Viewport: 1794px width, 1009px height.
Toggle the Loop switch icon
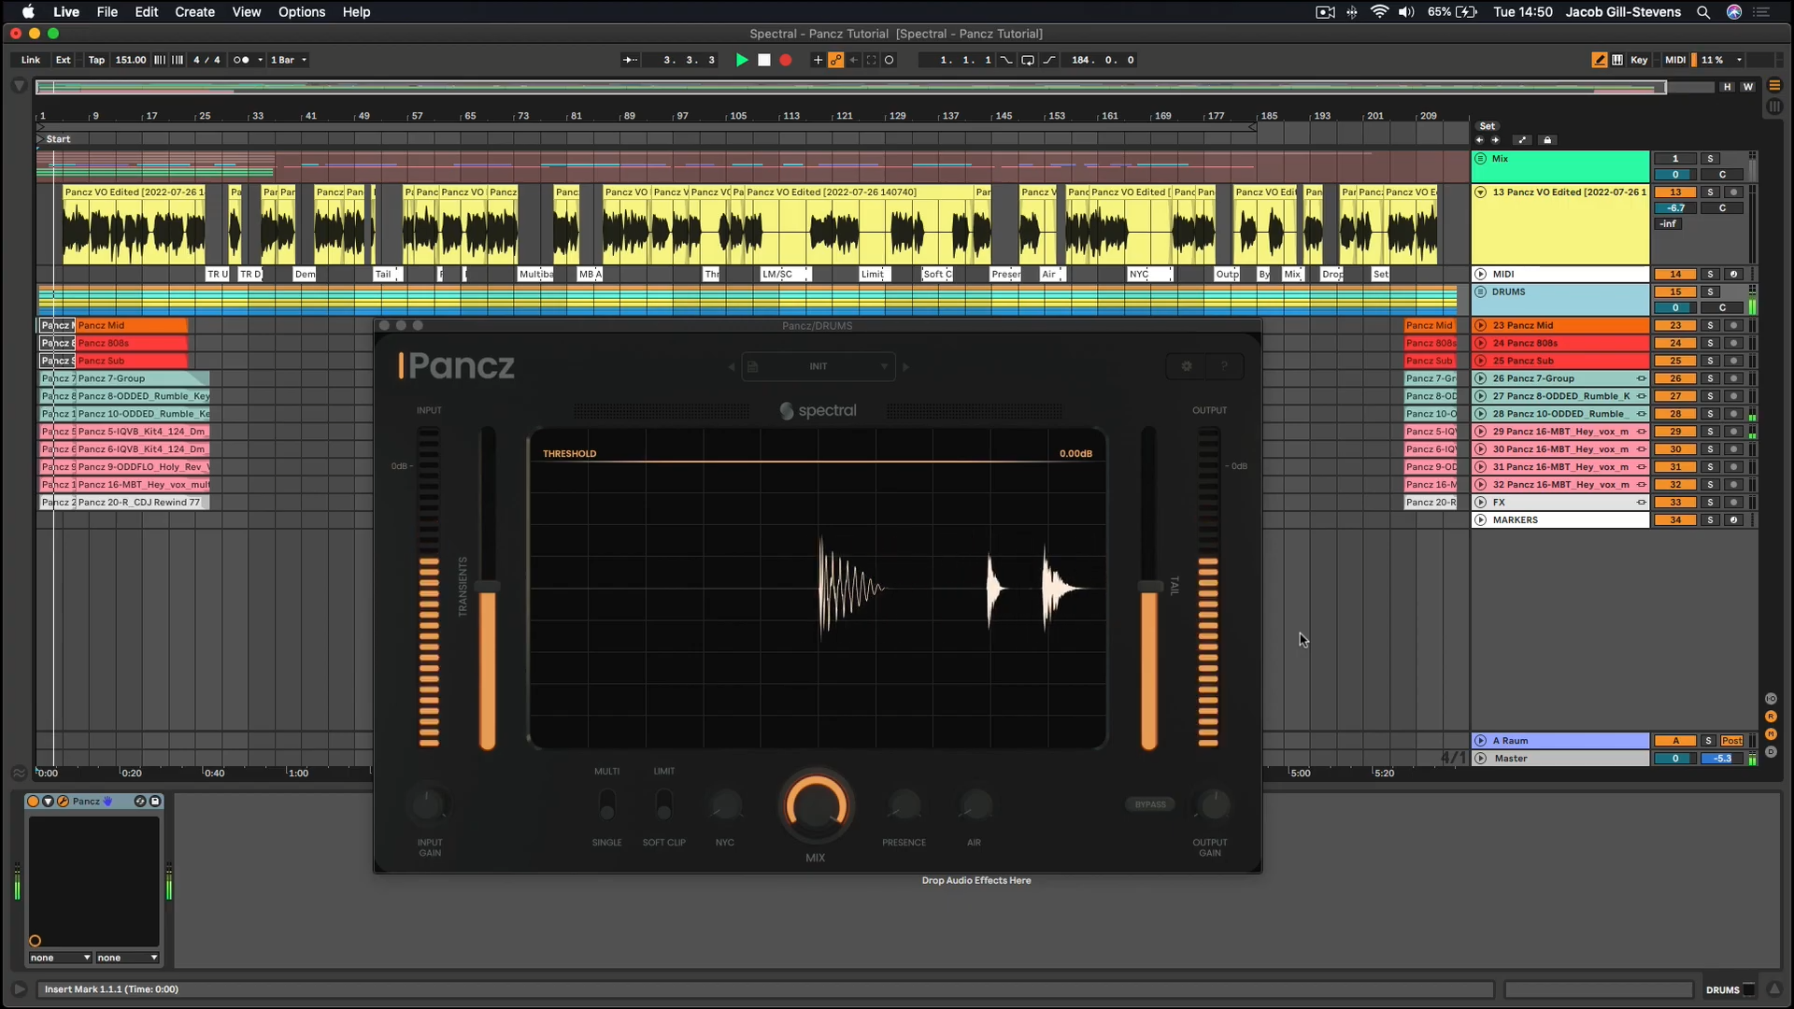1028,60
